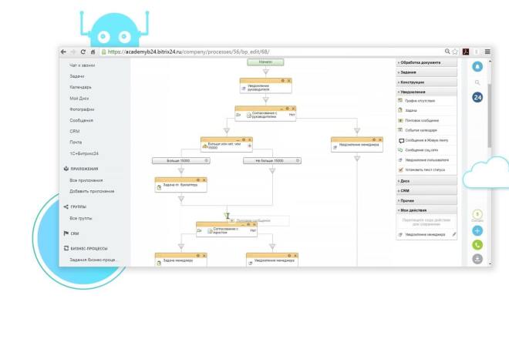
Task: Select 'Почтовое сообщение' action in the panel
Action: point(422,120)
